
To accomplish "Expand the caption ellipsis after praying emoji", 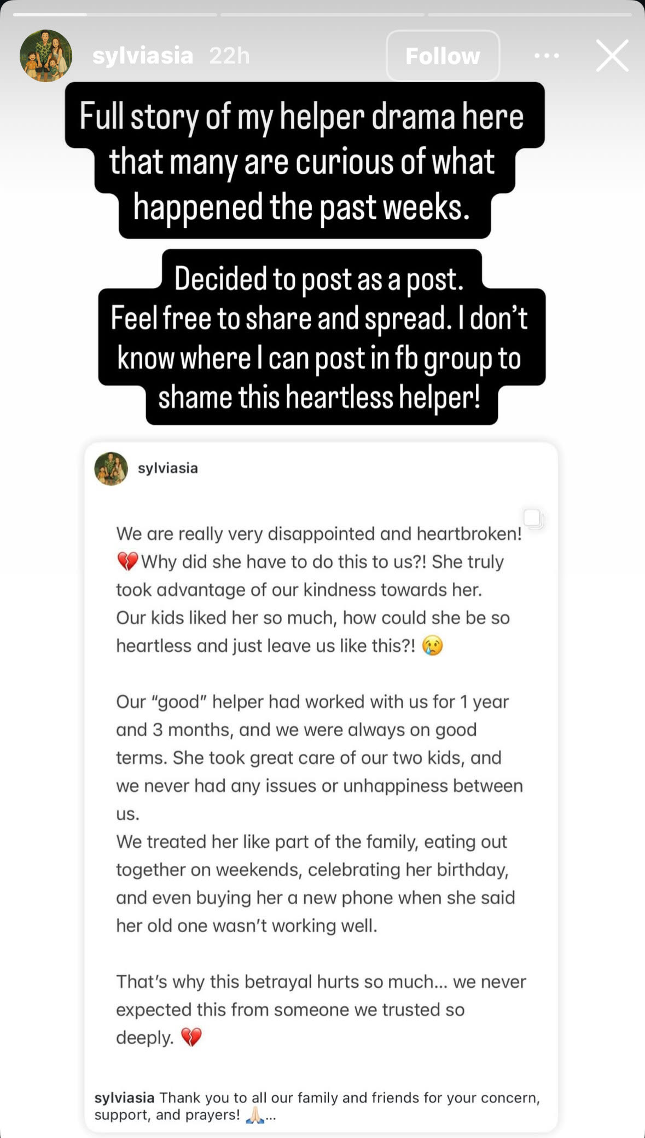I will click(271, 1115).
